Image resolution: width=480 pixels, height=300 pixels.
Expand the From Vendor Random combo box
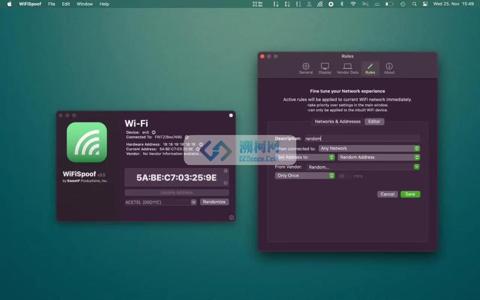pyautogui.click(x=417, y=167)
